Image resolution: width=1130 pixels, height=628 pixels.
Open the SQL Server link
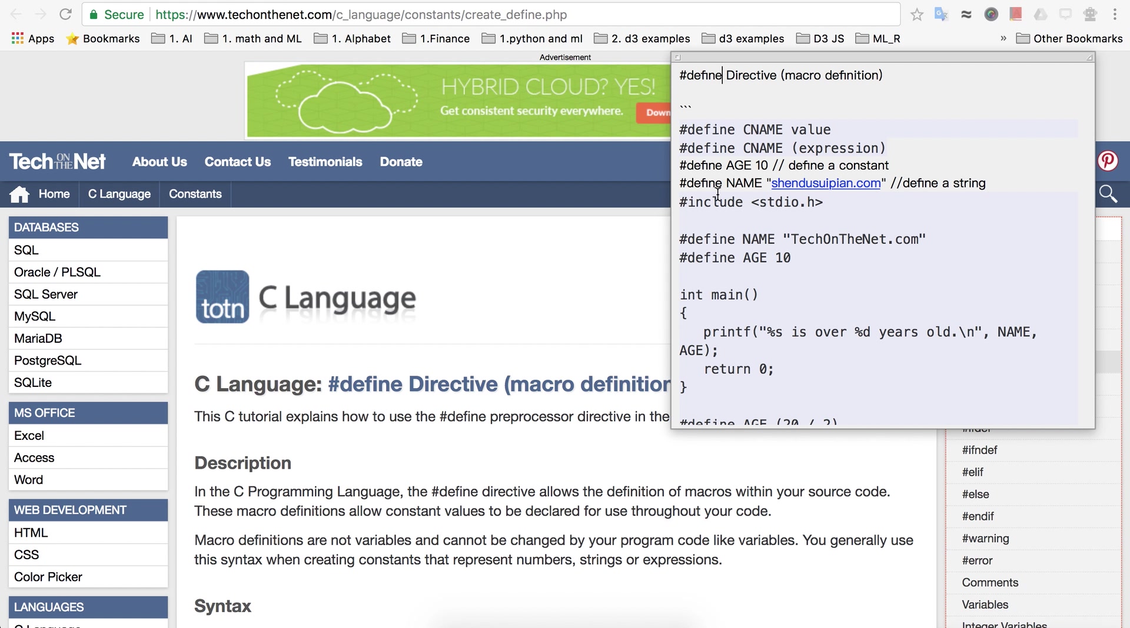tap(88, 294)
